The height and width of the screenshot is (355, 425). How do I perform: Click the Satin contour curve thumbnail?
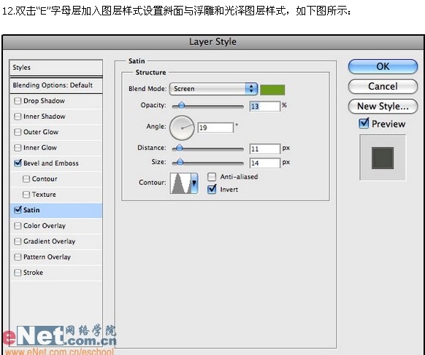pyautogui.click(x=180, y=183)
